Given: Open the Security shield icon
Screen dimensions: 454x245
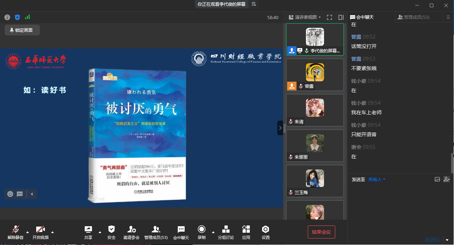Looking at the screenshot, I should [112, 229].
